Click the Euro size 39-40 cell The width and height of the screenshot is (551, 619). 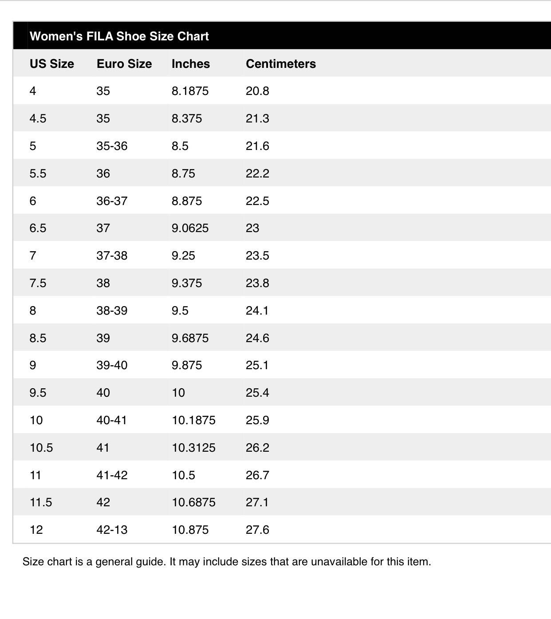tap(112, 365)
